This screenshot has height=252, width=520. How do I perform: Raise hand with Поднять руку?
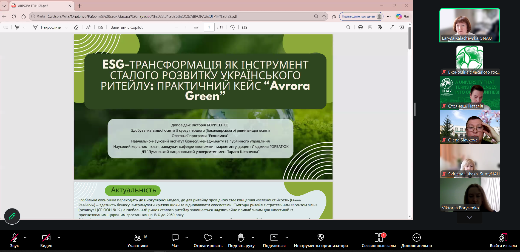241,240
